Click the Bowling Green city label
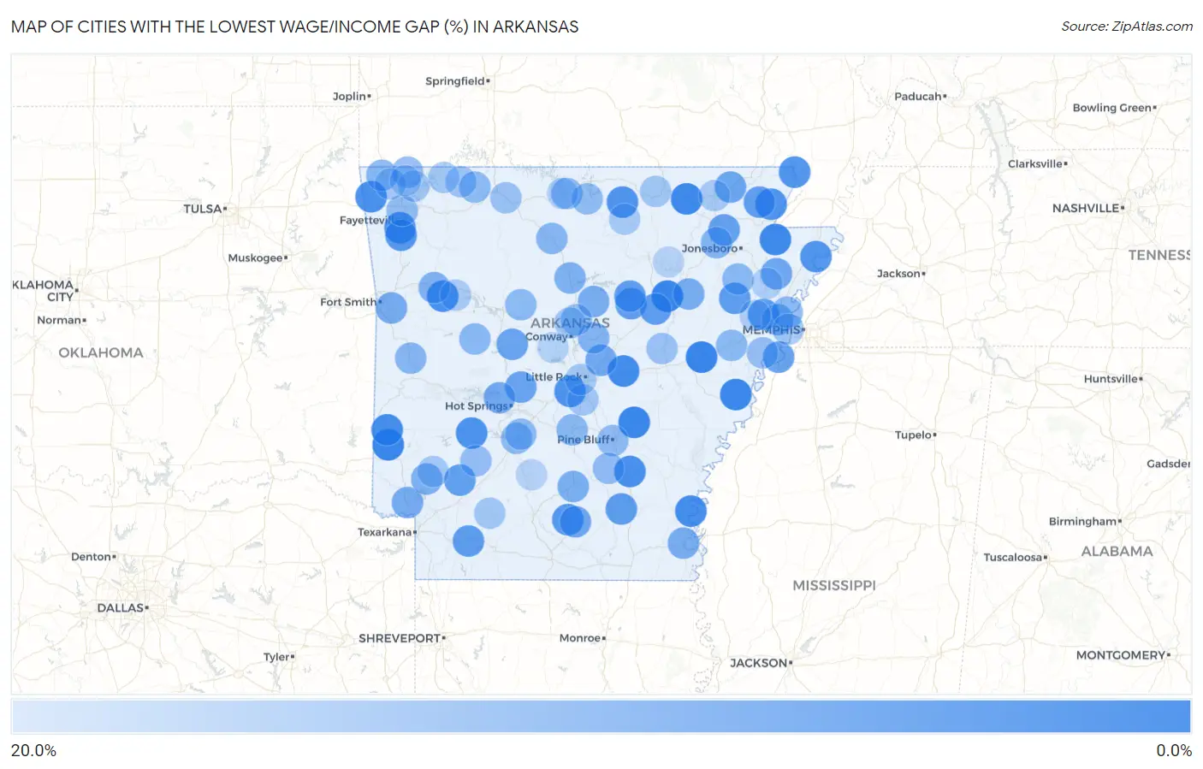 click(x=1112, y=108)
